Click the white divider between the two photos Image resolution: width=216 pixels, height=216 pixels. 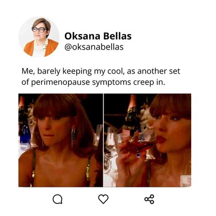[x=103, y=140]
